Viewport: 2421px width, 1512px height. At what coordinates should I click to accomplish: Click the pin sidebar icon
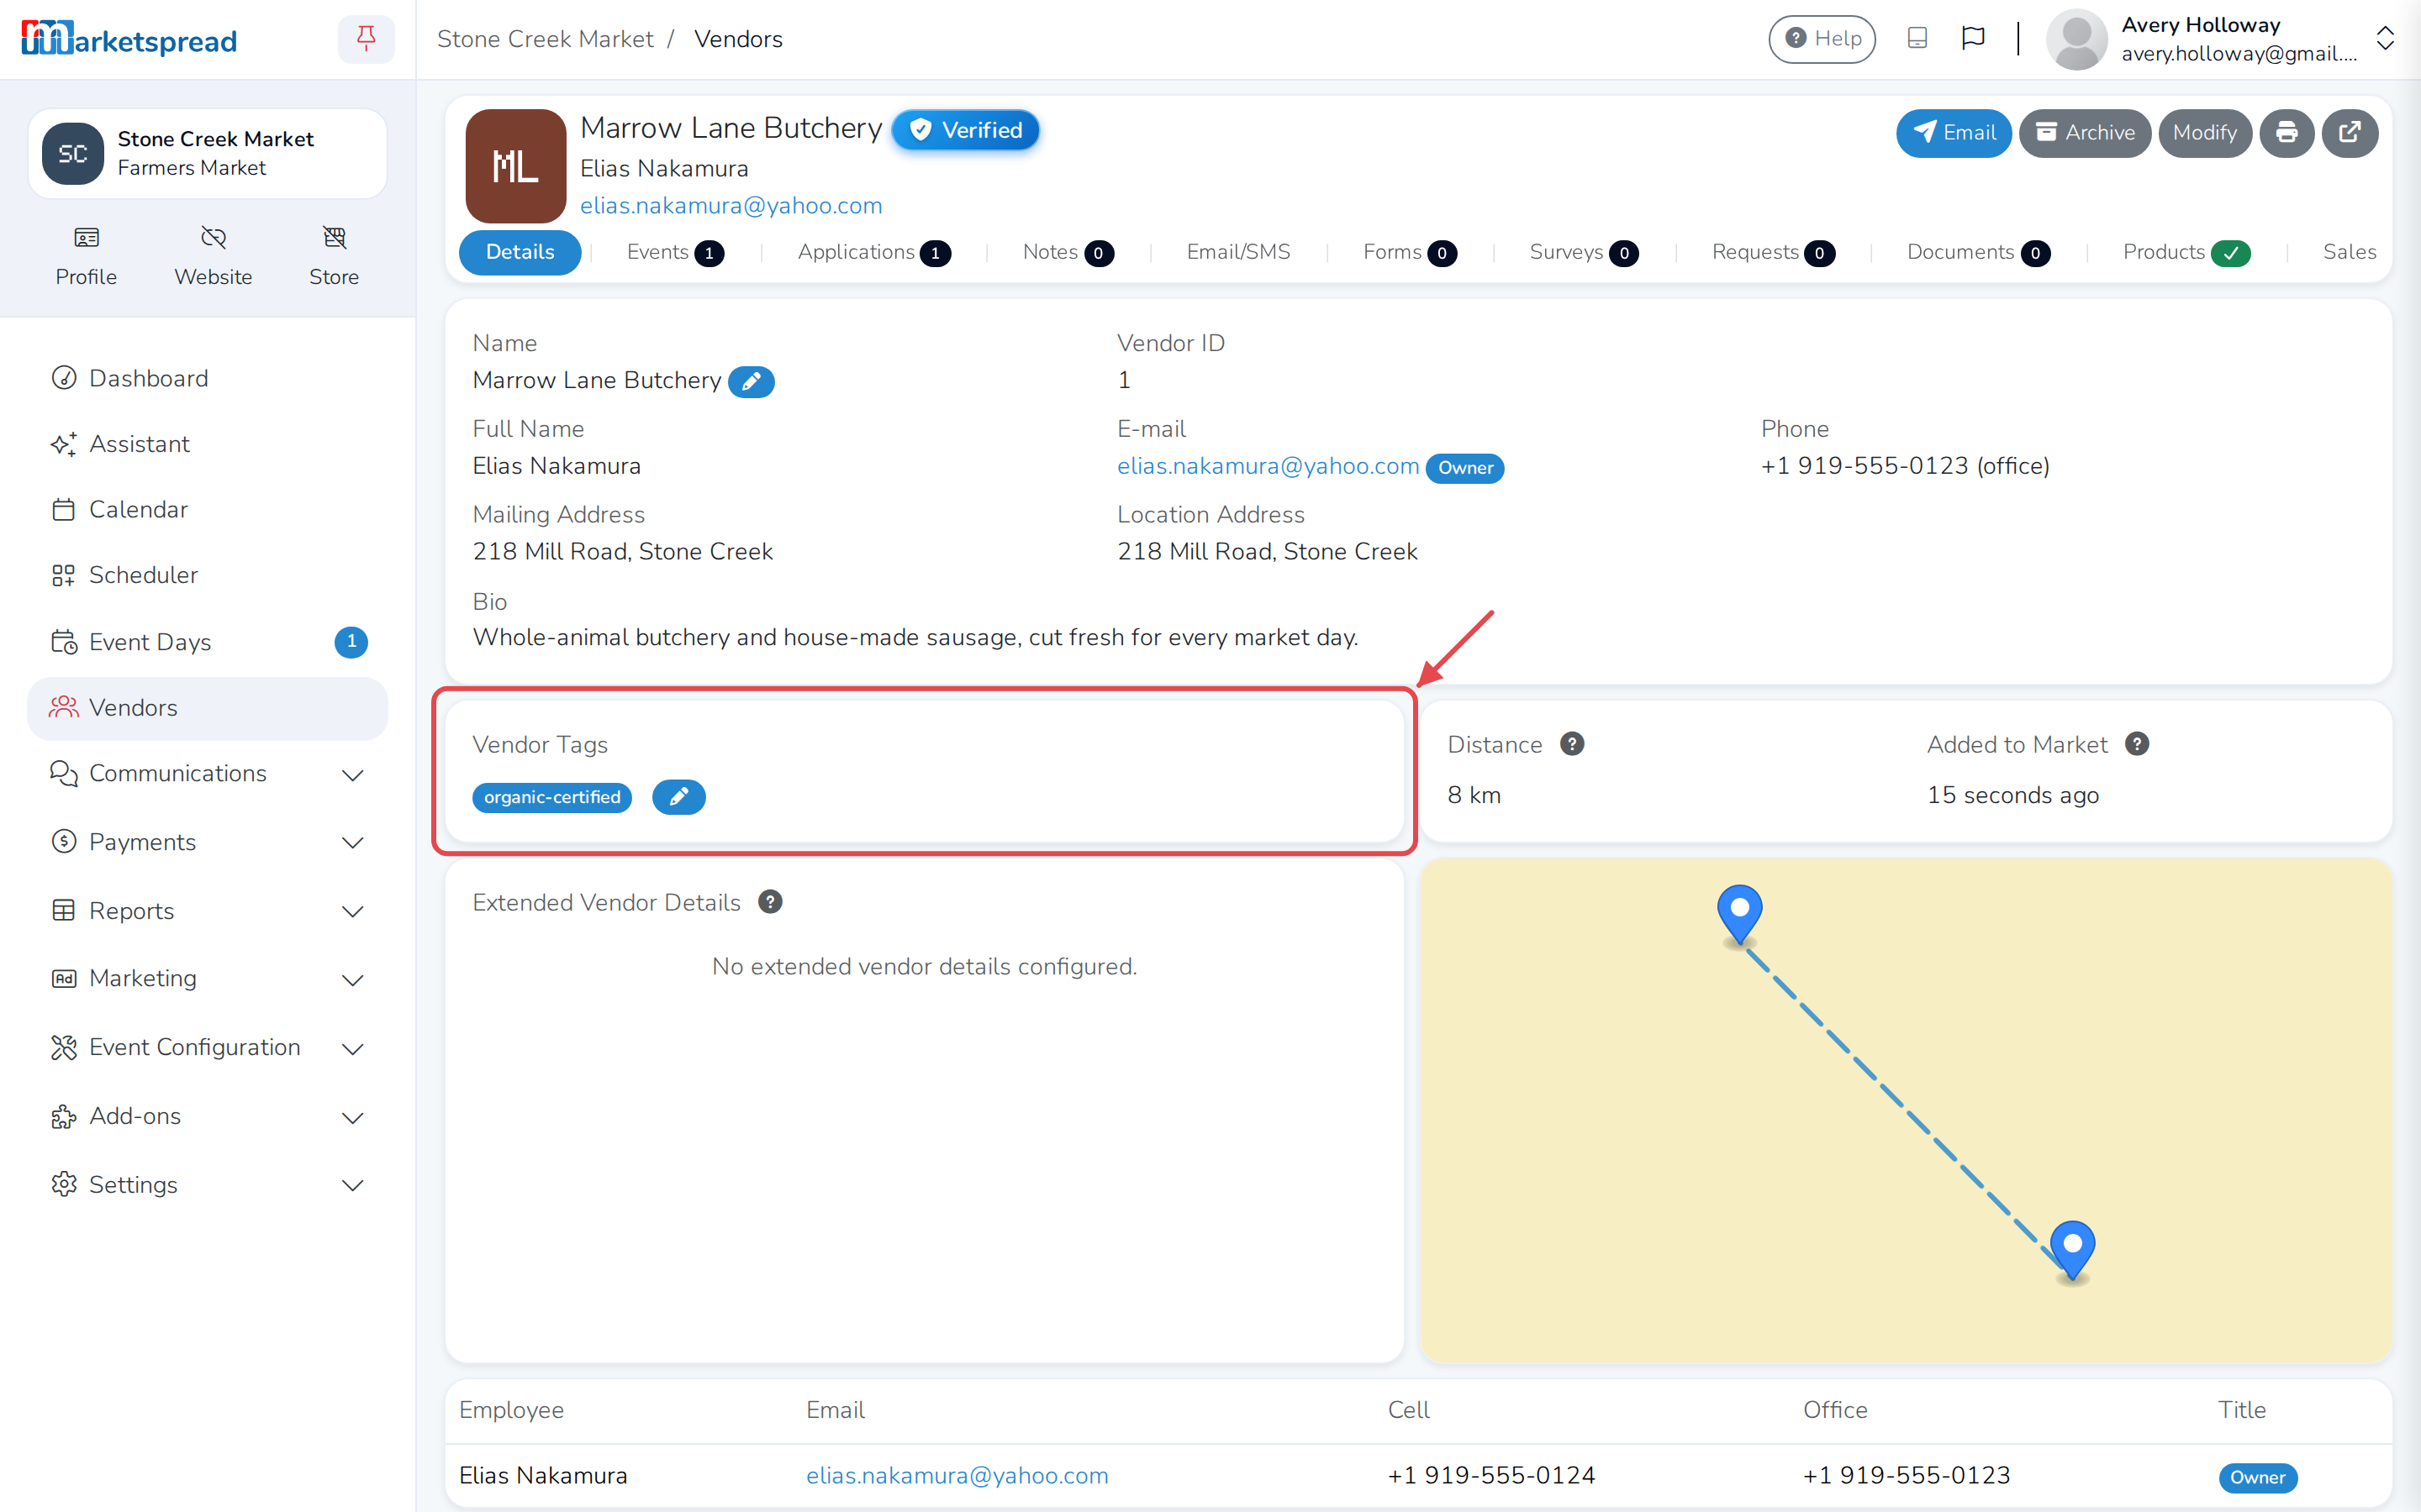[x=365, y=39]
